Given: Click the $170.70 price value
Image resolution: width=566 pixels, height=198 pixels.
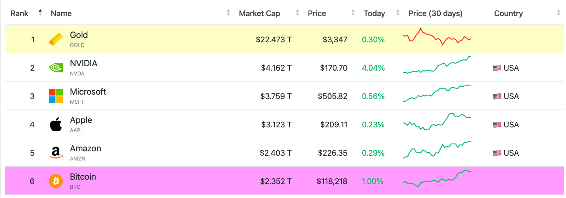Looking at the screenshot, I should click(334, 68).
